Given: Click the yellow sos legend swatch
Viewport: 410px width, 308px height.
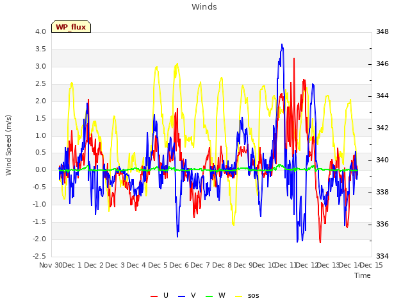Looking at the screenshot, I should [x=239, y=296].
